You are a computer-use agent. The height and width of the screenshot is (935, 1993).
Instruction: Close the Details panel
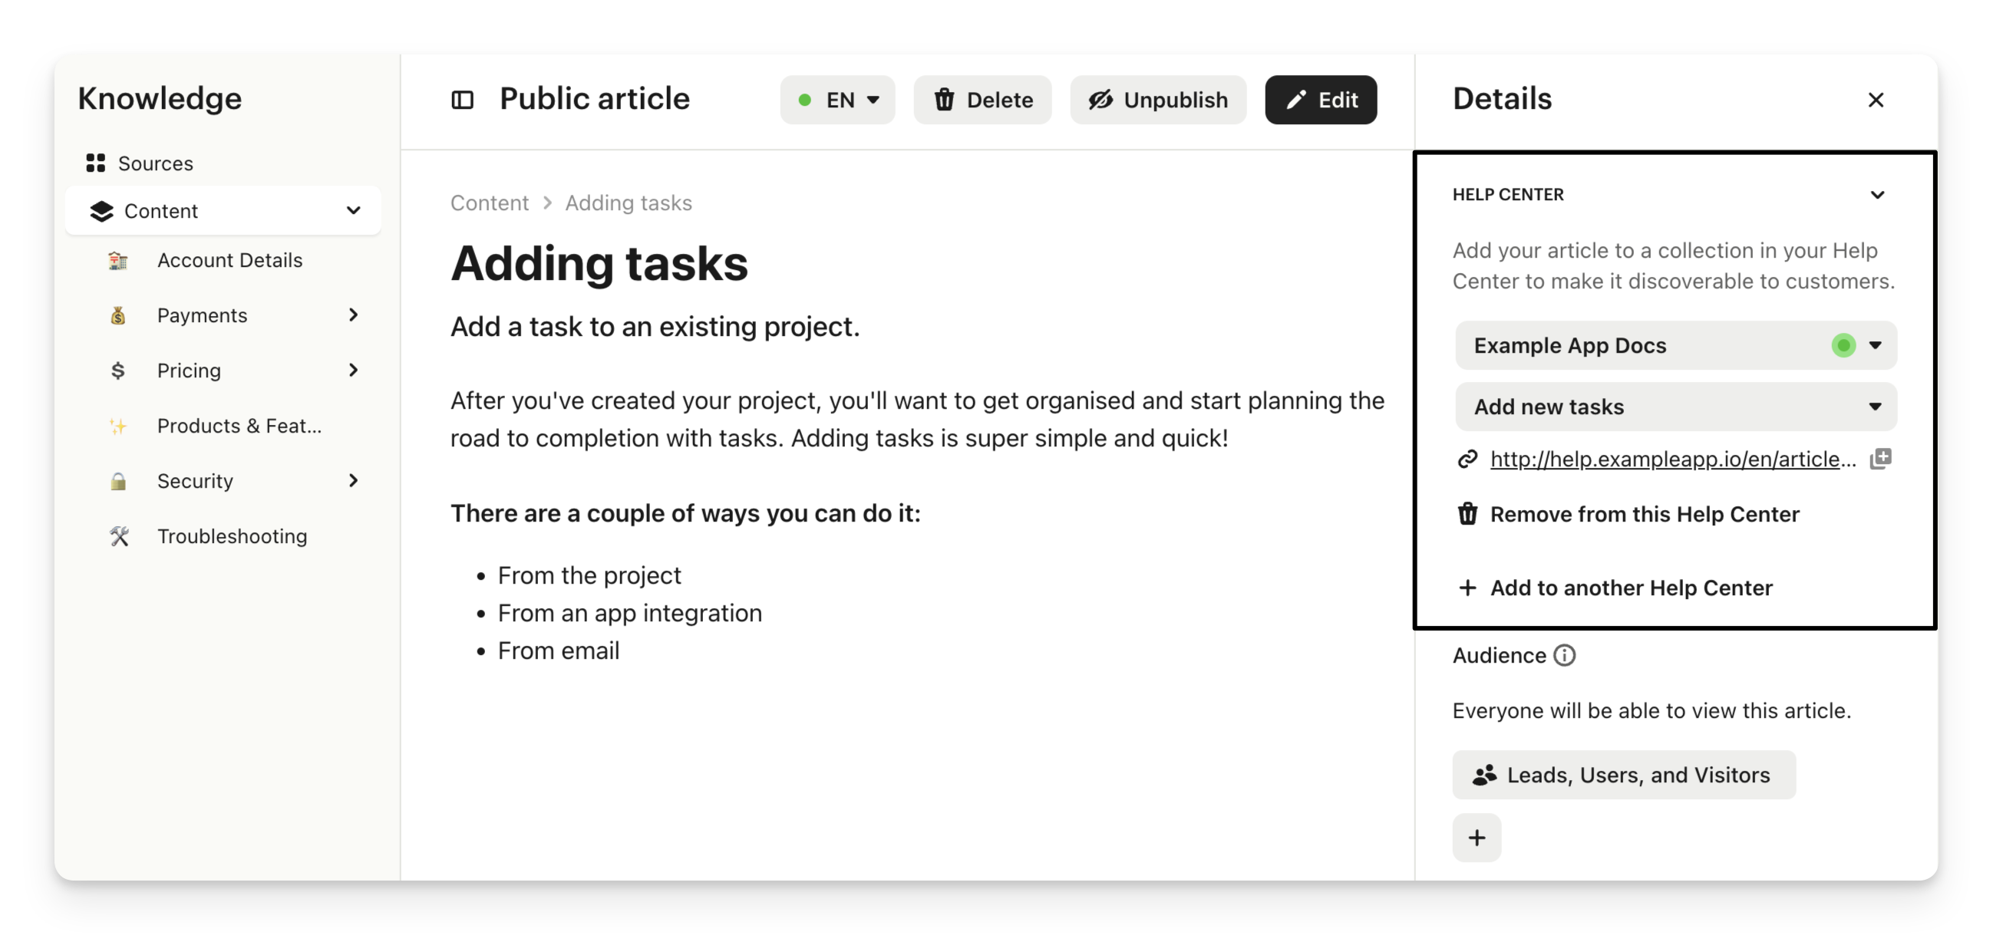1876,100
